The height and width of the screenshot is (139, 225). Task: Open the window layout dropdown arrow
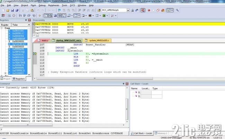(x=172, y=10)
